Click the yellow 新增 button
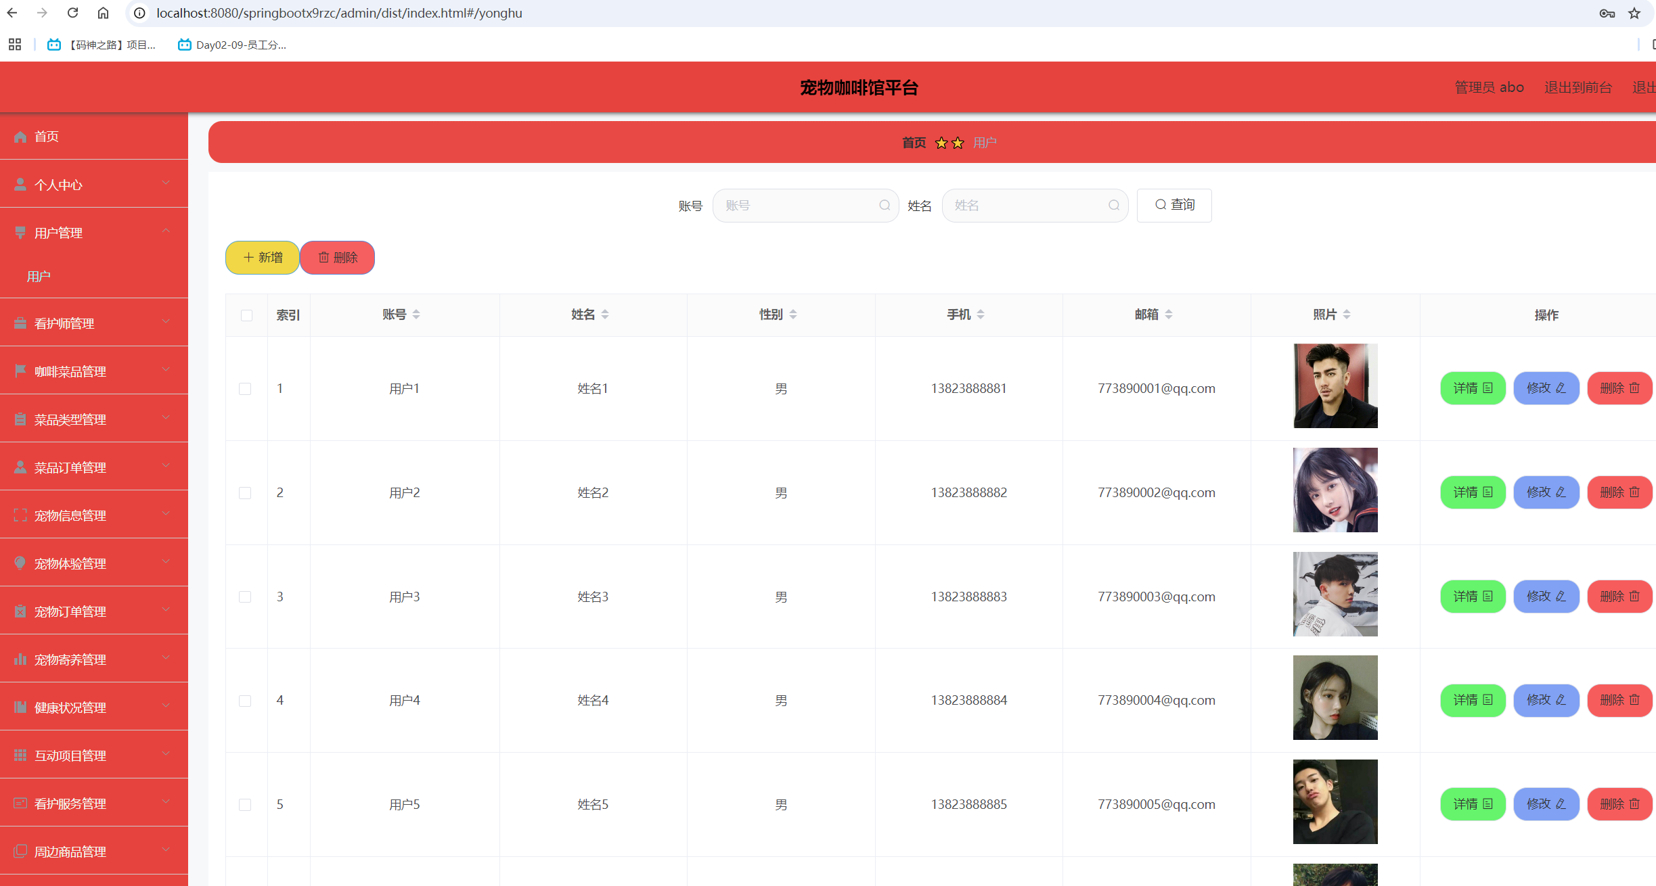Screen dimensions: 1656x886 [x=261, y=258]
